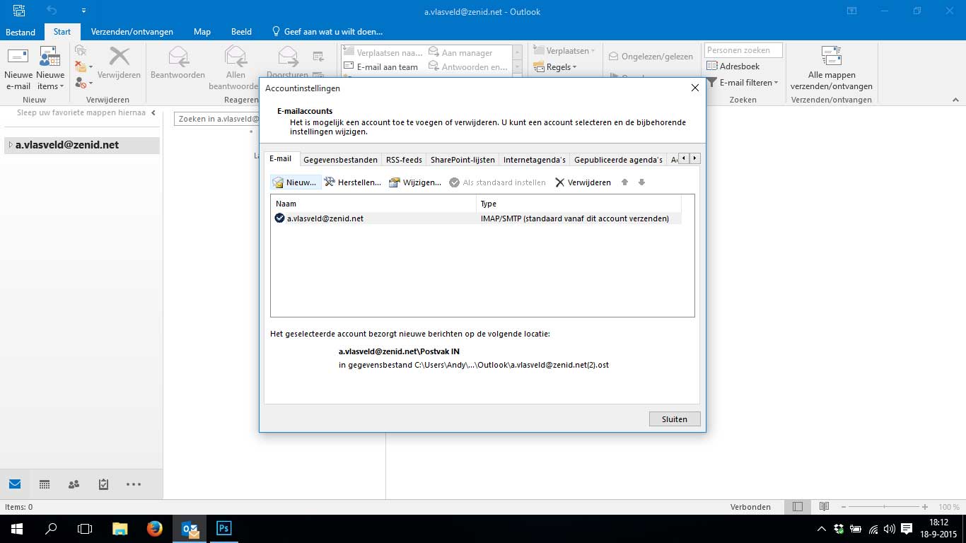Click the move account down arrow
This screenshot has height=543, width=966.
[641, 182]
